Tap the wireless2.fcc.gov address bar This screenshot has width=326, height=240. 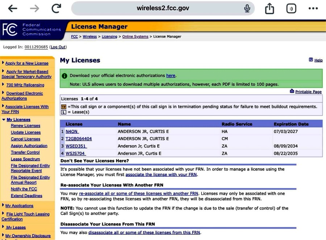click(163, 8)
